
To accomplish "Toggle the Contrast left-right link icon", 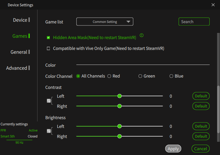I will [49, 101].
